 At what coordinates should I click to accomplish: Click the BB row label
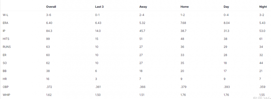[5, 71]
